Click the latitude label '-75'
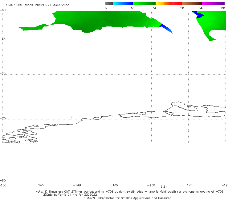Image resolution: width=228 pixels, height=200 pixels. (3, 118)
